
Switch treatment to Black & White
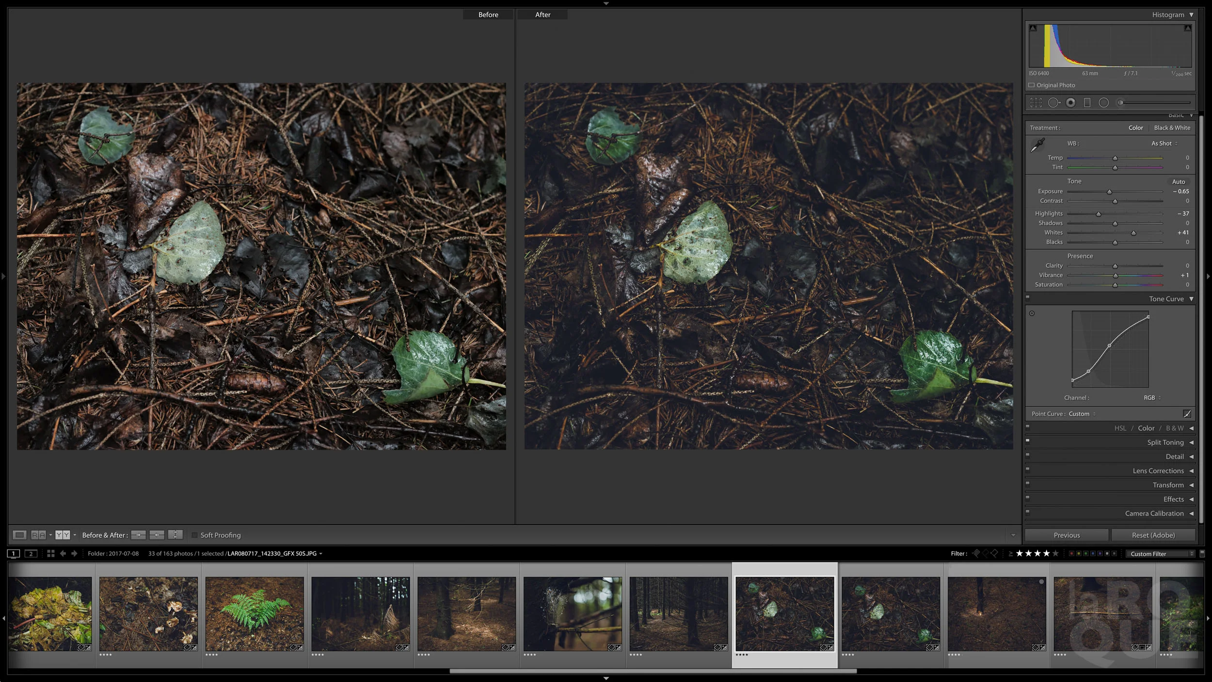(1172, 128)
